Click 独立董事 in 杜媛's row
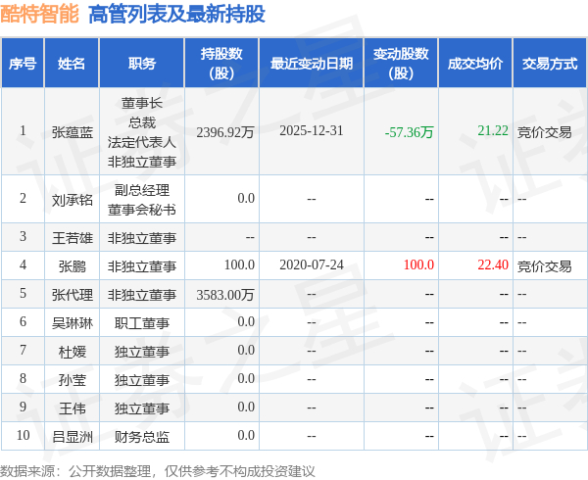Screen dimensions: 588x480 142,352
